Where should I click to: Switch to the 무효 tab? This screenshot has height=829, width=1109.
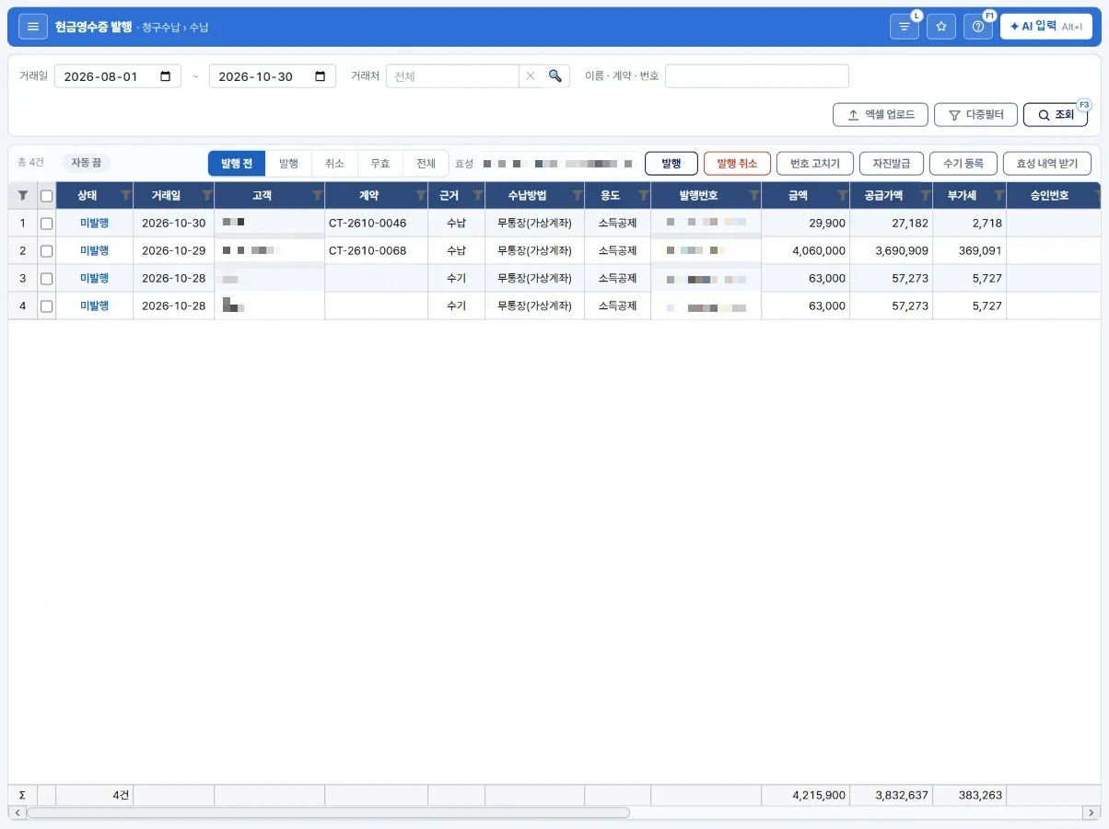[x=380, y=164]
